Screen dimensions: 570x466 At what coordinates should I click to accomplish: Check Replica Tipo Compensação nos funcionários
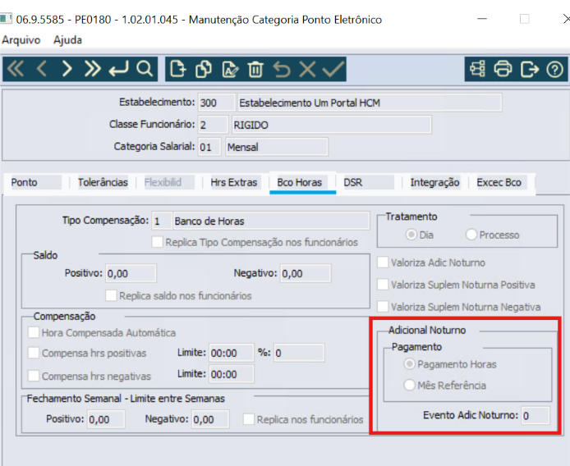(x=158, y=242)
